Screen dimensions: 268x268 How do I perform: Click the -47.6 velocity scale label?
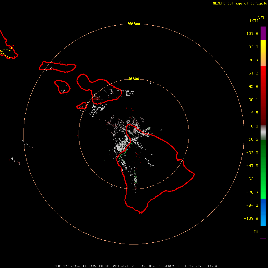(x=252, y=166)
